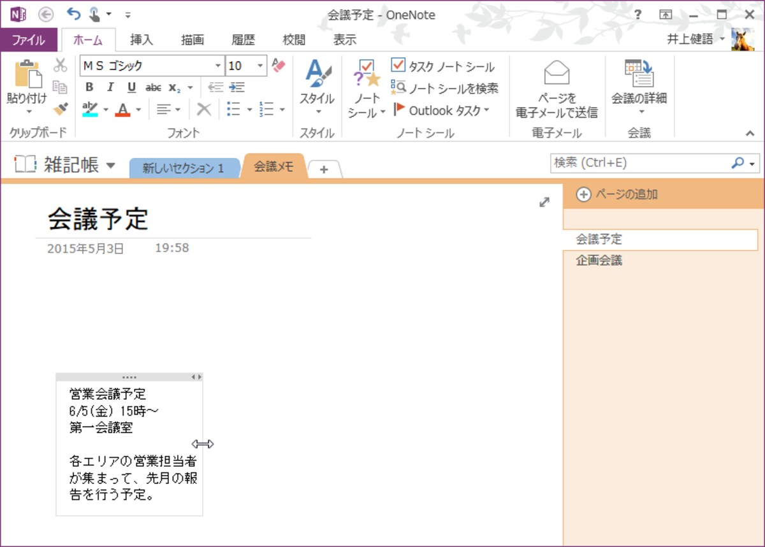This screenshot has width=765, height=547.
Task: Collapse the ribbon with chevron
Action: point(750,133)
